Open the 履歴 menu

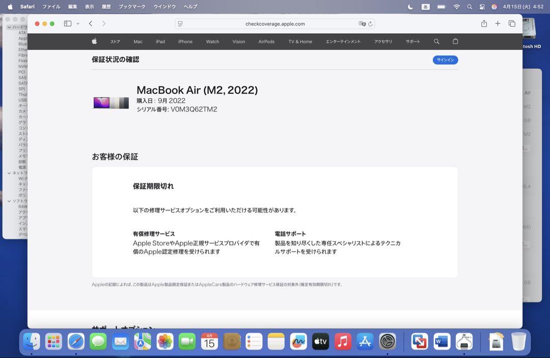coord(106,7)
